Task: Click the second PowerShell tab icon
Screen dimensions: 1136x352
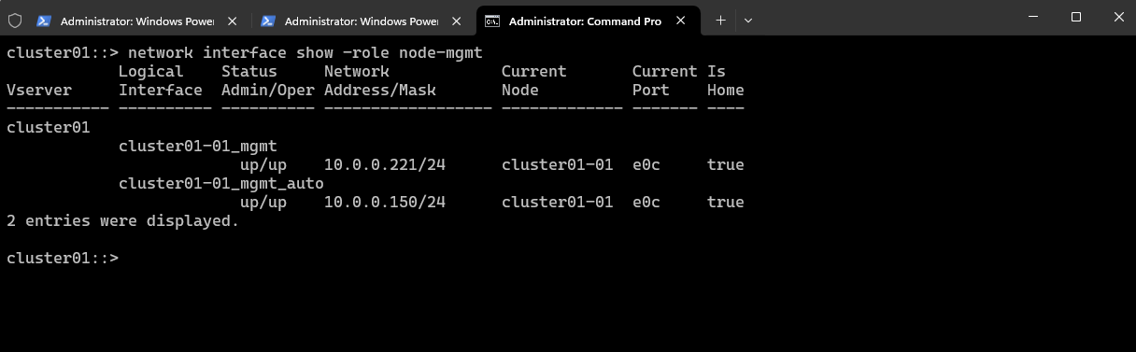Action: click(x=268, y=21)
